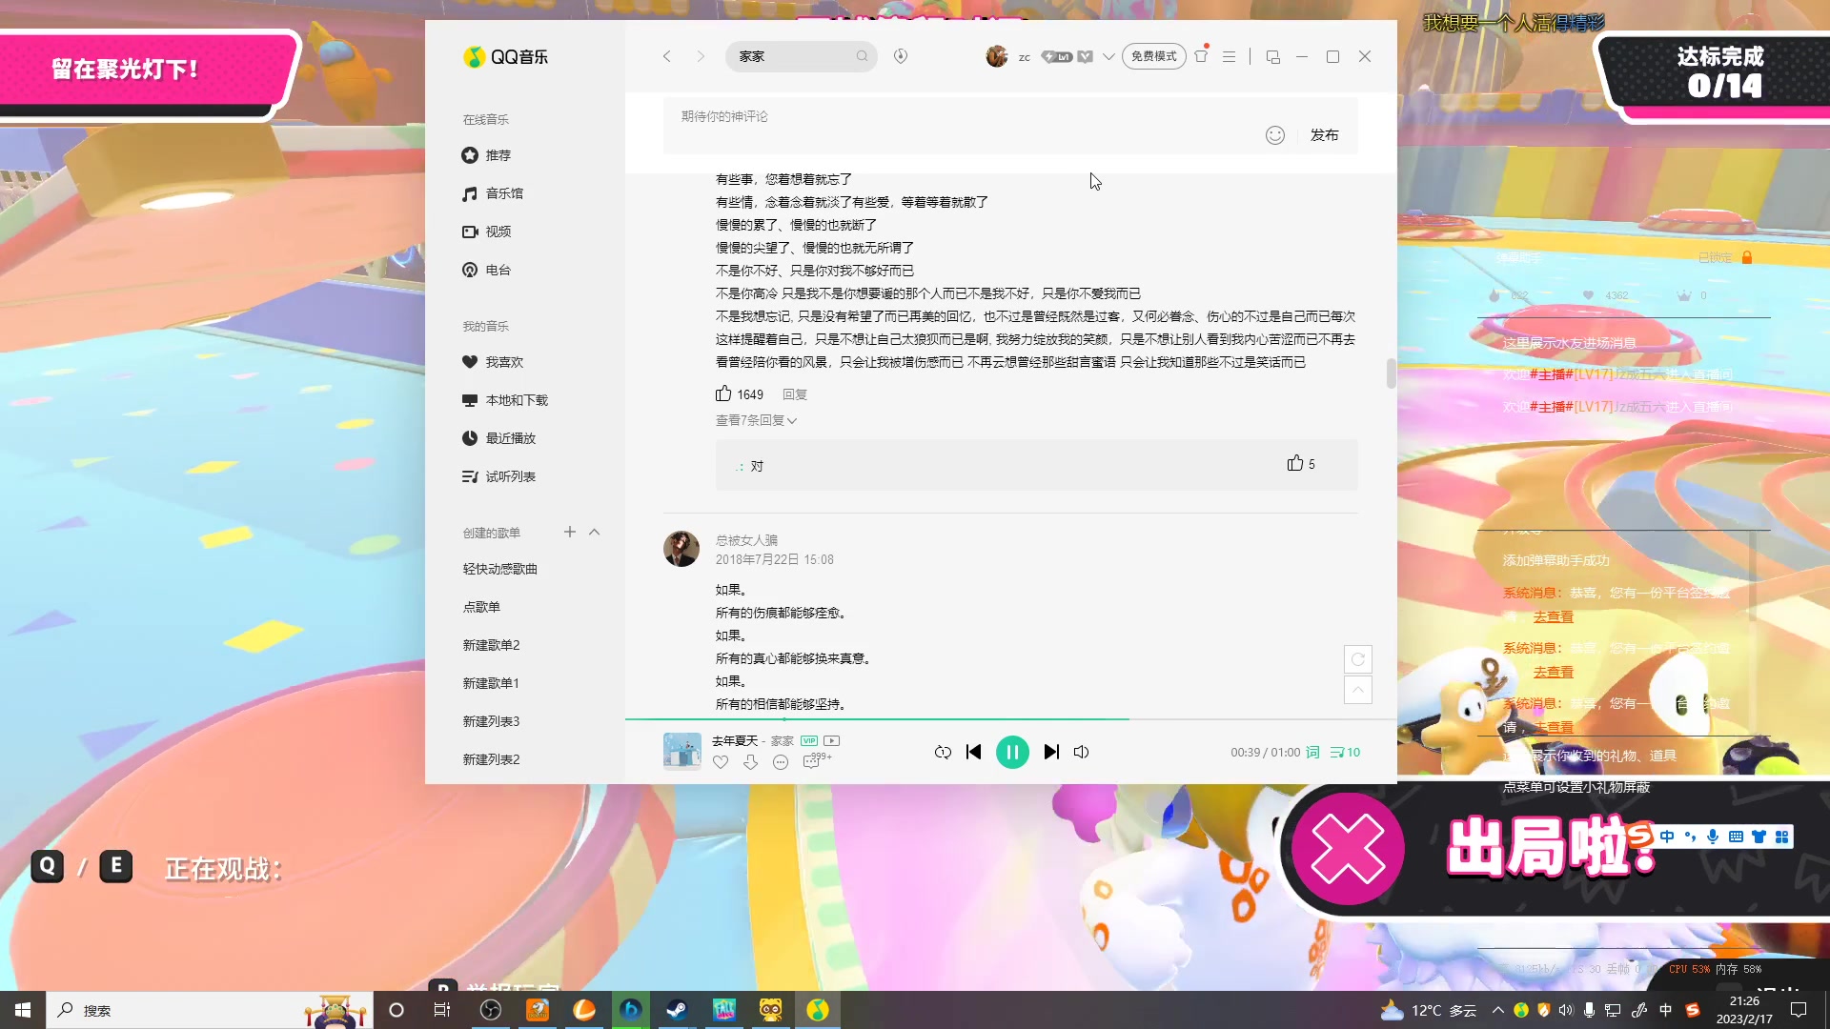Like the comment with 1649 likes
The width and height of the screenshot is (1830, 1029).
pyautogui.click(x=724, y=393)
